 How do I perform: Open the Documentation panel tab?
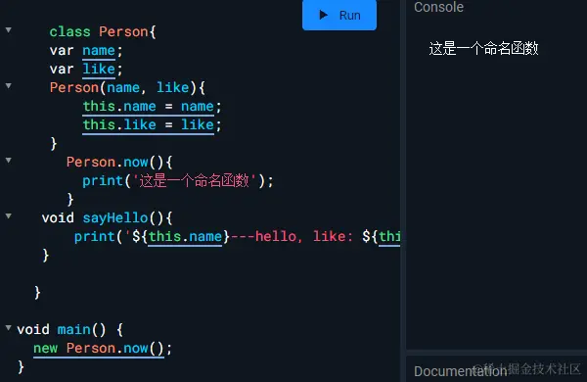click(460, 371)
